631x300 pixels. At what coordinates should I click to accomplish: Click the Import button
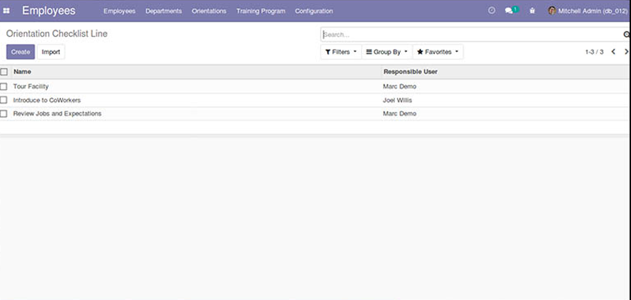coord(51,52)
